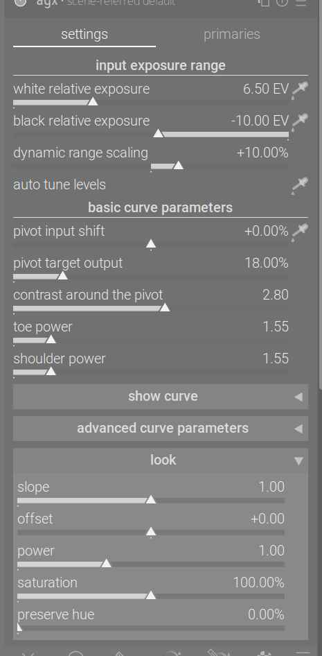Click the toe power value 1.55

click(276, 327)
